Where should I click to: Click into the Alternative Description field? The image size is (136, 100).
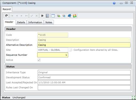pos(84,45)
